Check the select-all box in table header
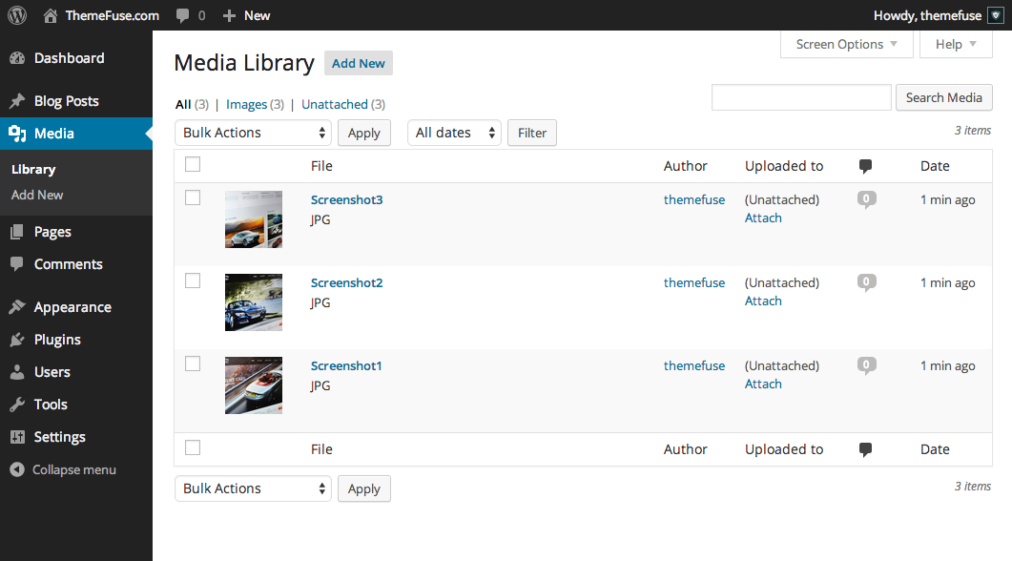This screenshot has width=1012, height=561. pyautogui.click(x=193, y=165)
